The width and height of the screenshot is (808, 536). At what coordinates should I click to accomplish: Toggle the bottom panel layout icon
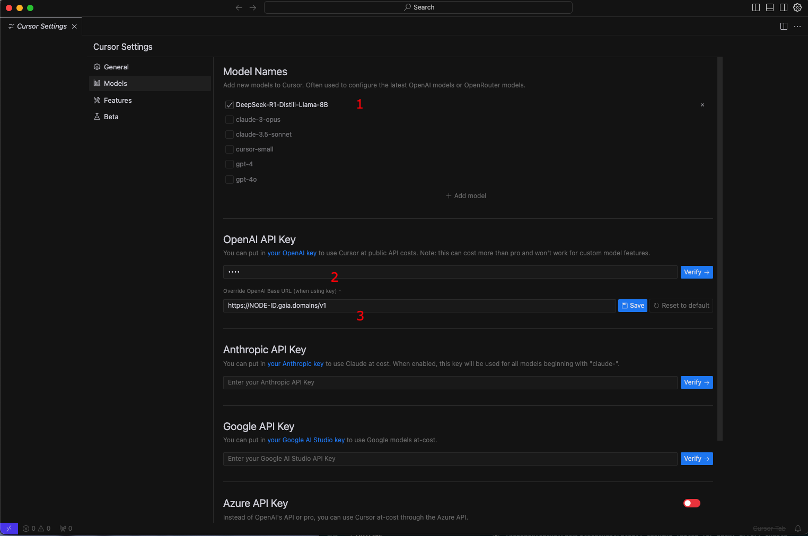tap(770, 7)
